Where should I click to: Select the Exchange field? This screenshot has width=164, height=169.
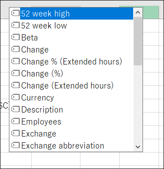(x=71, y=133)
